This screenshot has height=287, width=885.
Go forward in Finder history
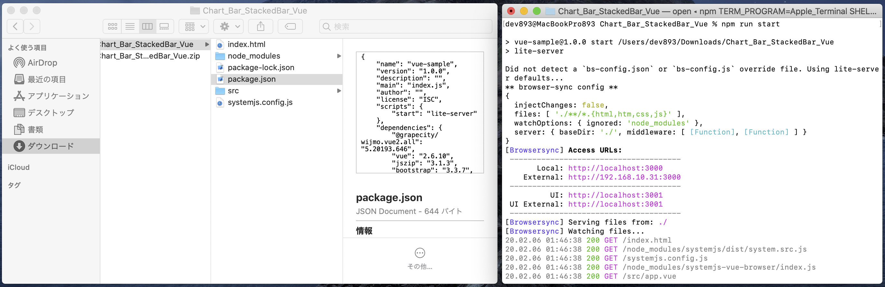point(32,26)
